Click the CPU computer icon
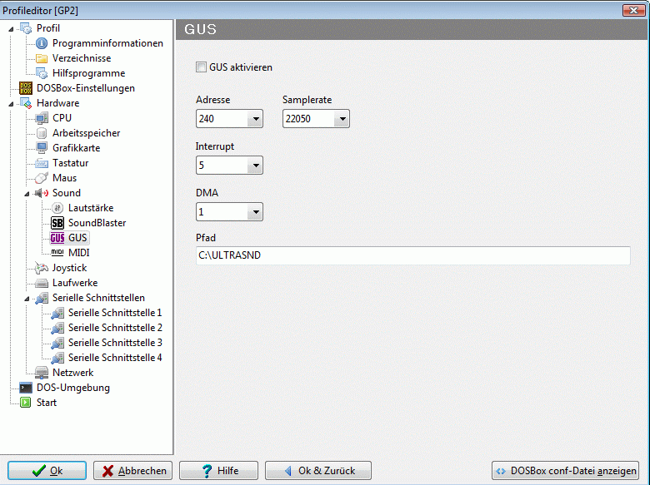The height and width of the screenshot is (485, 650). coord(42,118)
